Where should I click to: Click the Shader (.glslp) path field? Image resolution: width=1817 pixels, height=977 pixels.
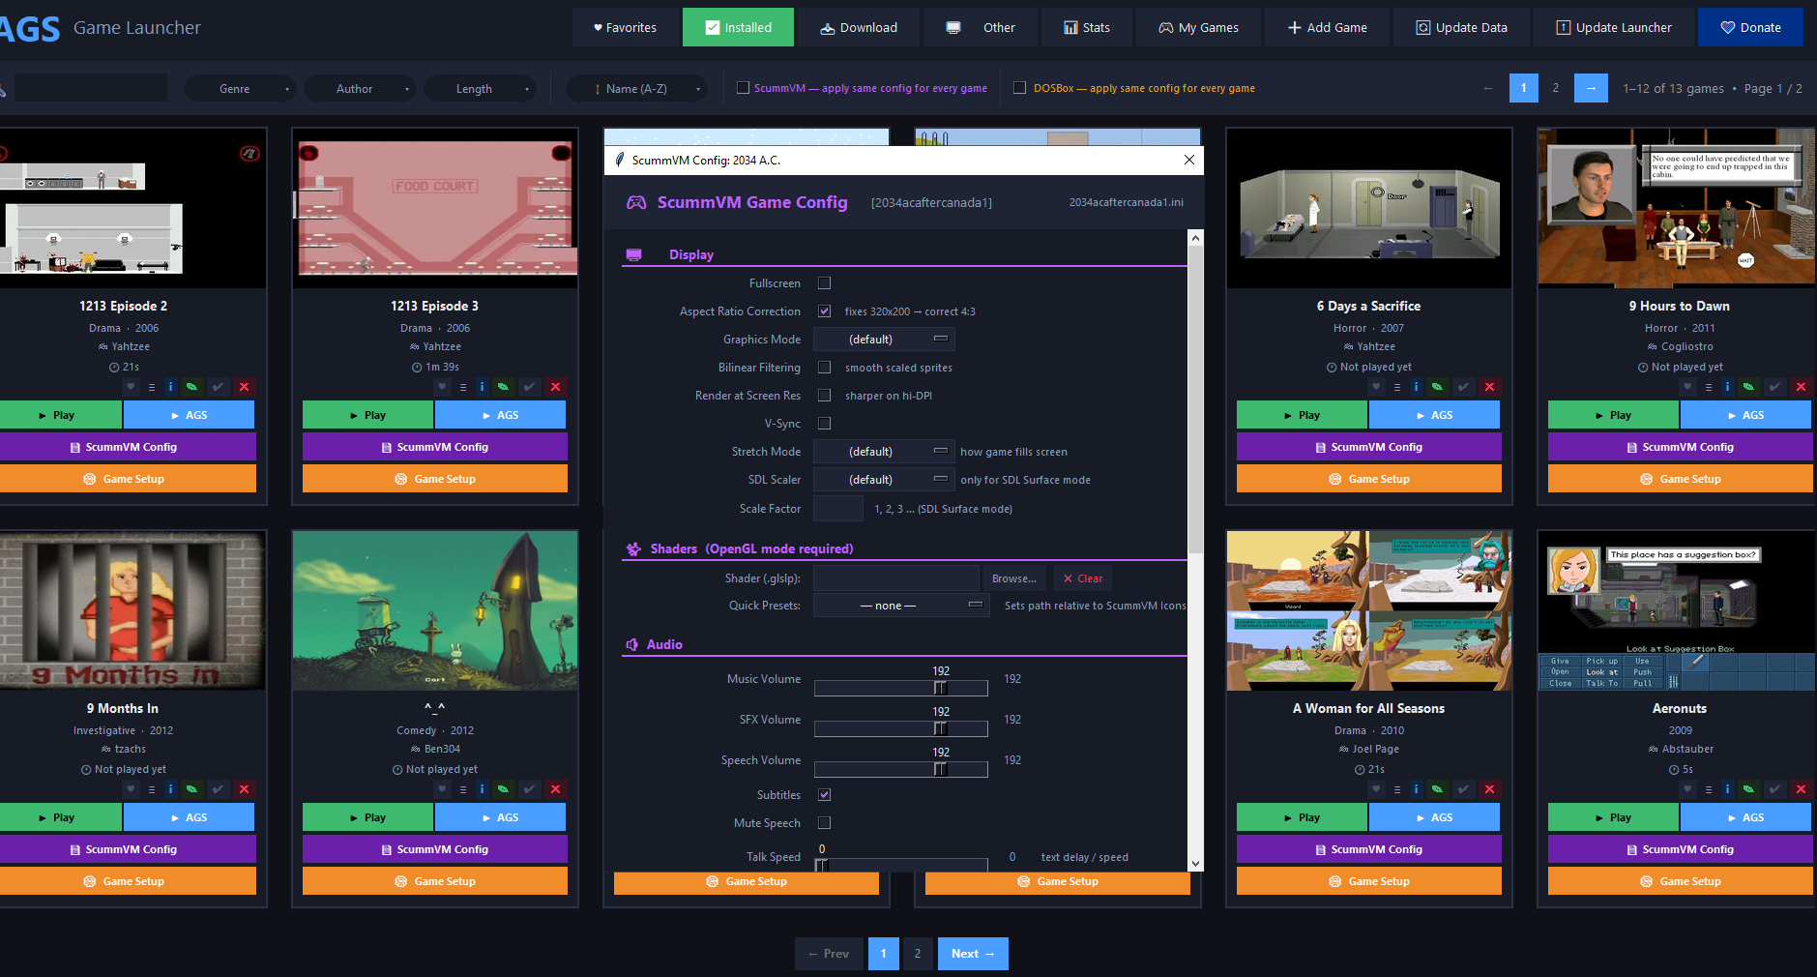coord(896,578)
